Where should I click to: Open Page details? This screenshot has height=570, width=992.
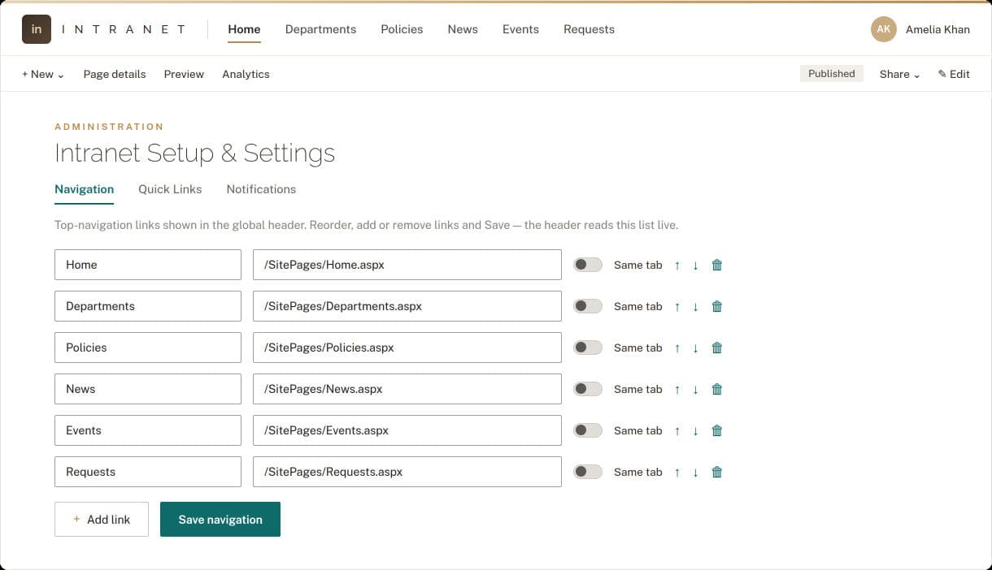click(x=115, y=74)
